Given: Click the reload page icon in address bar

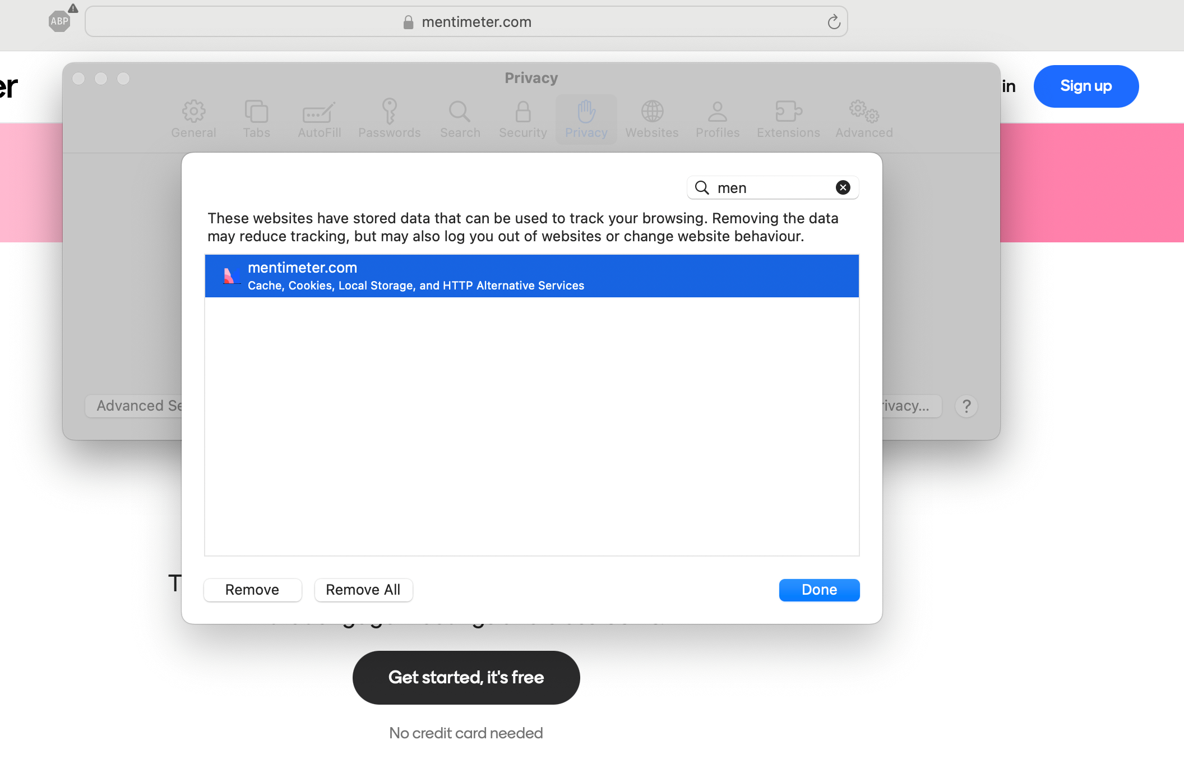Looking at the screenshot, I should (x=834, y=22).
